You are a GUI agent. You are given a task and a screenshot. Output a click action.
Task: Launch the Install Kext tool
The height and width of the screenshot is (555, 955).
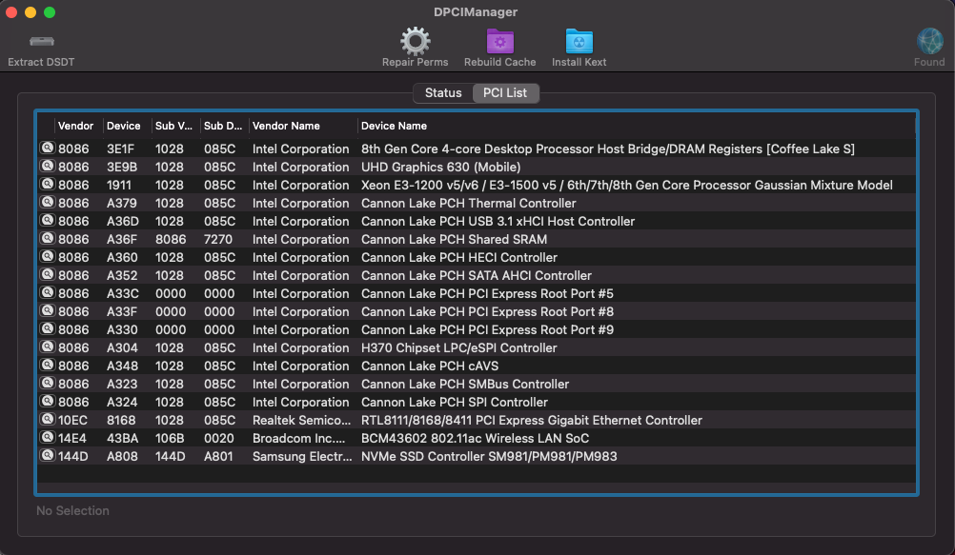(579, 41)
